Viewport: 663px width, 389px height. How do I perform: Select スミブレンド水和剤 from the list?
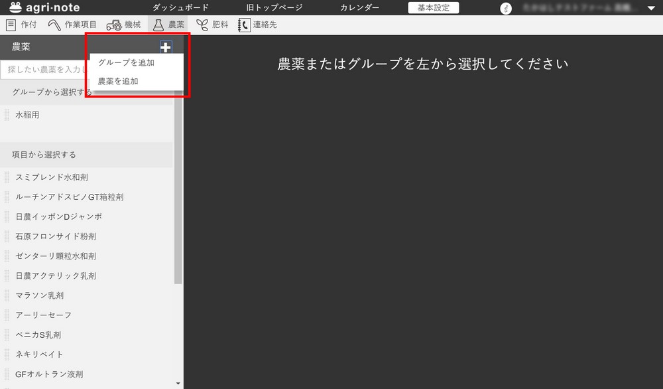[x=52, y=177]
